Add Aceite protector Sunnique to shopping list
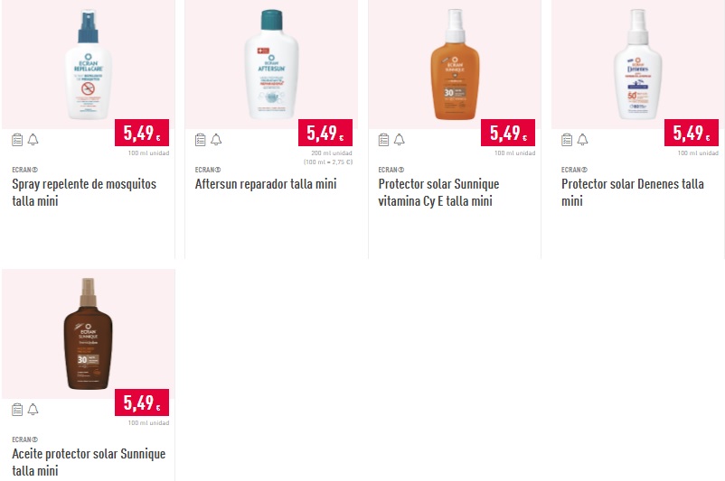Screen dimensions: 725x481 17,410
